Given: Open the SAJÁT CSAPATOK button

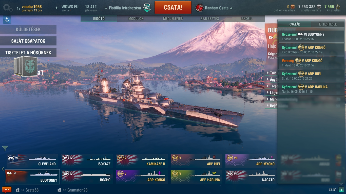Looking at the screenshot, I should point(28,41).
